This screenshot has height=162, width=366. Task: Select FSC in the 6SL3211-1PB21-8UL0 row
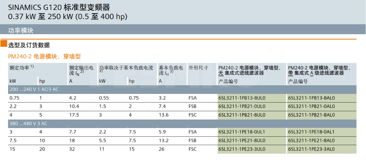(193, 115)
